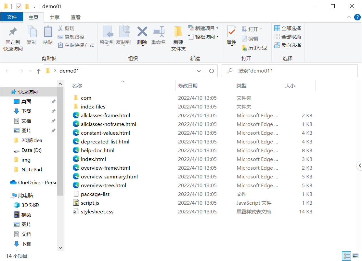Sort by the Name column header
The height and width of the screenshot is (261, 362).
[77, 86]
